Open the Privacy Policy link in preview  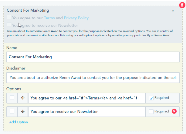point(76,18)
